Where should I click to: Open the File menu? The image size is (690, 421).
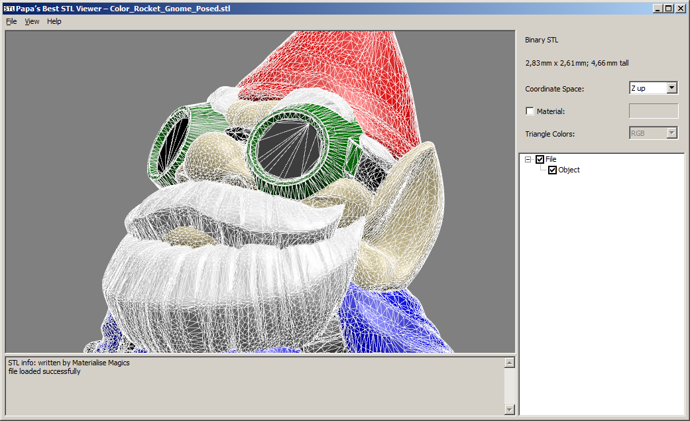[x=11, y=21]
